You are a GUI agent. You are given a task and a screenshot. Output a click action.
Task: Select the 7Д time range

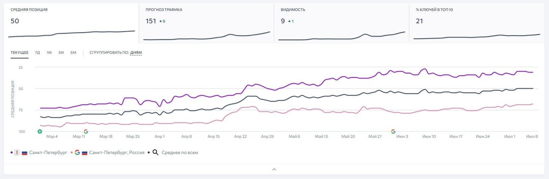coord(37,52)
